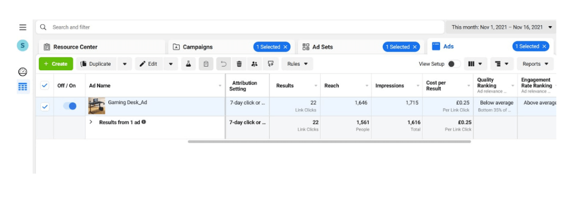The image size is (569, 202).
Task: Open the date range dropdown
Action: pos(501,27)
